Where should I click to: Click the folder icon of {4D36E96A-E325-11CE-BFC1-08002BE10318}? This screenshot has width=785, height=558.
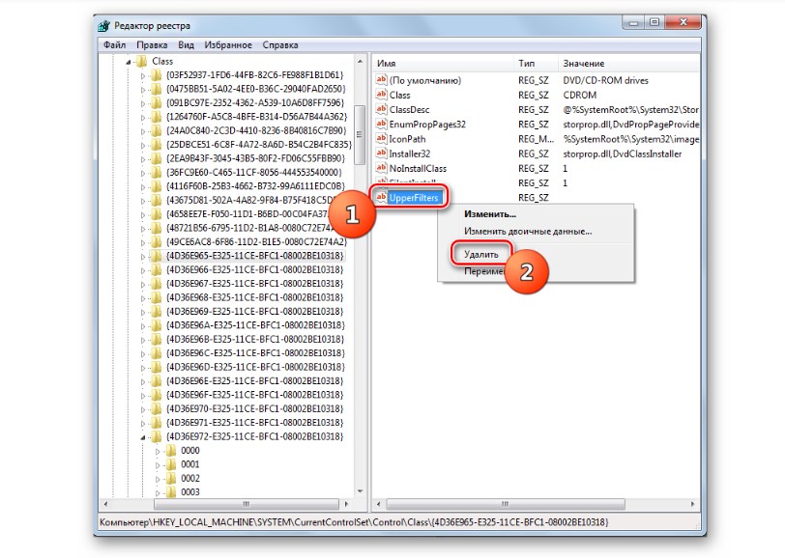[x=157, y=325]
